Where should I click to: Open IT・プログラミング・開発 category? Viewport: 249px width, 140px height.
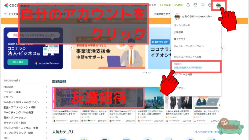tap(26, 133)
